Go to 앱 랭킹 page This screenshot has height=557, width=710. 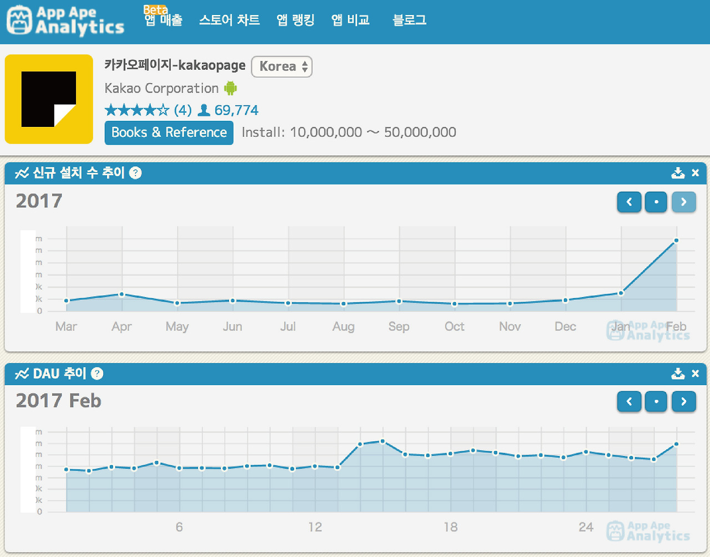pos(295,20)
